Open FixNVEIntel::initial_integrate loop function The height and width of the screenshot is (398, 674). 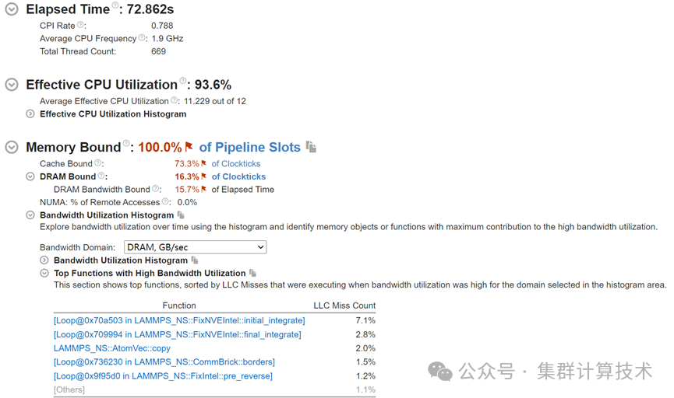point(177,320)
